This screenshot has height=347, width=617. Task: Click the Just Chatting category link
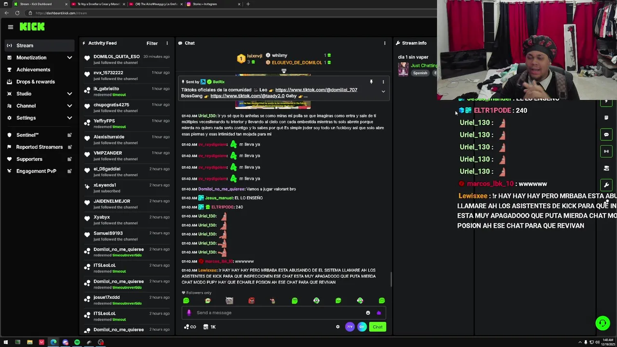click(424, 66)
